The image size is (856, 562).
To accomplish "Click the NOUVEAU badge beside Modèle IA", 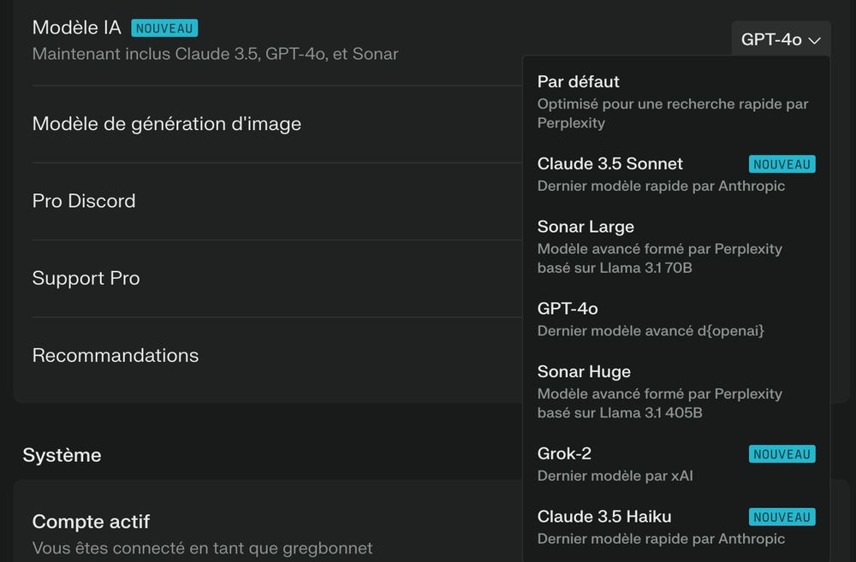I will [164, 28].
